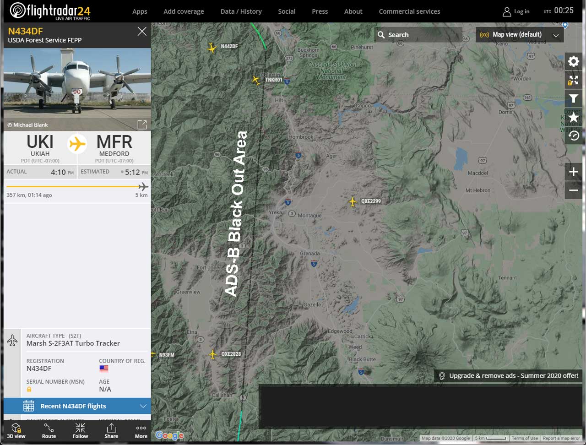Open 3D view

[x=16, y=430]
